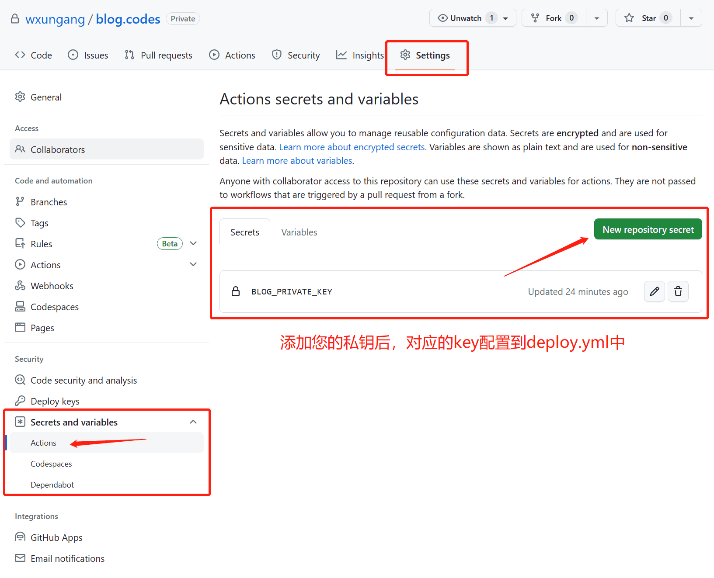Click the Updated 24 minutes ago text
714x578 pixels.
(x=578, y=291)
